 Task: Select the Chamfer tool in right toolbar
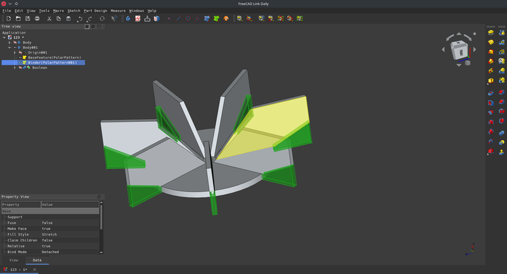501,103
